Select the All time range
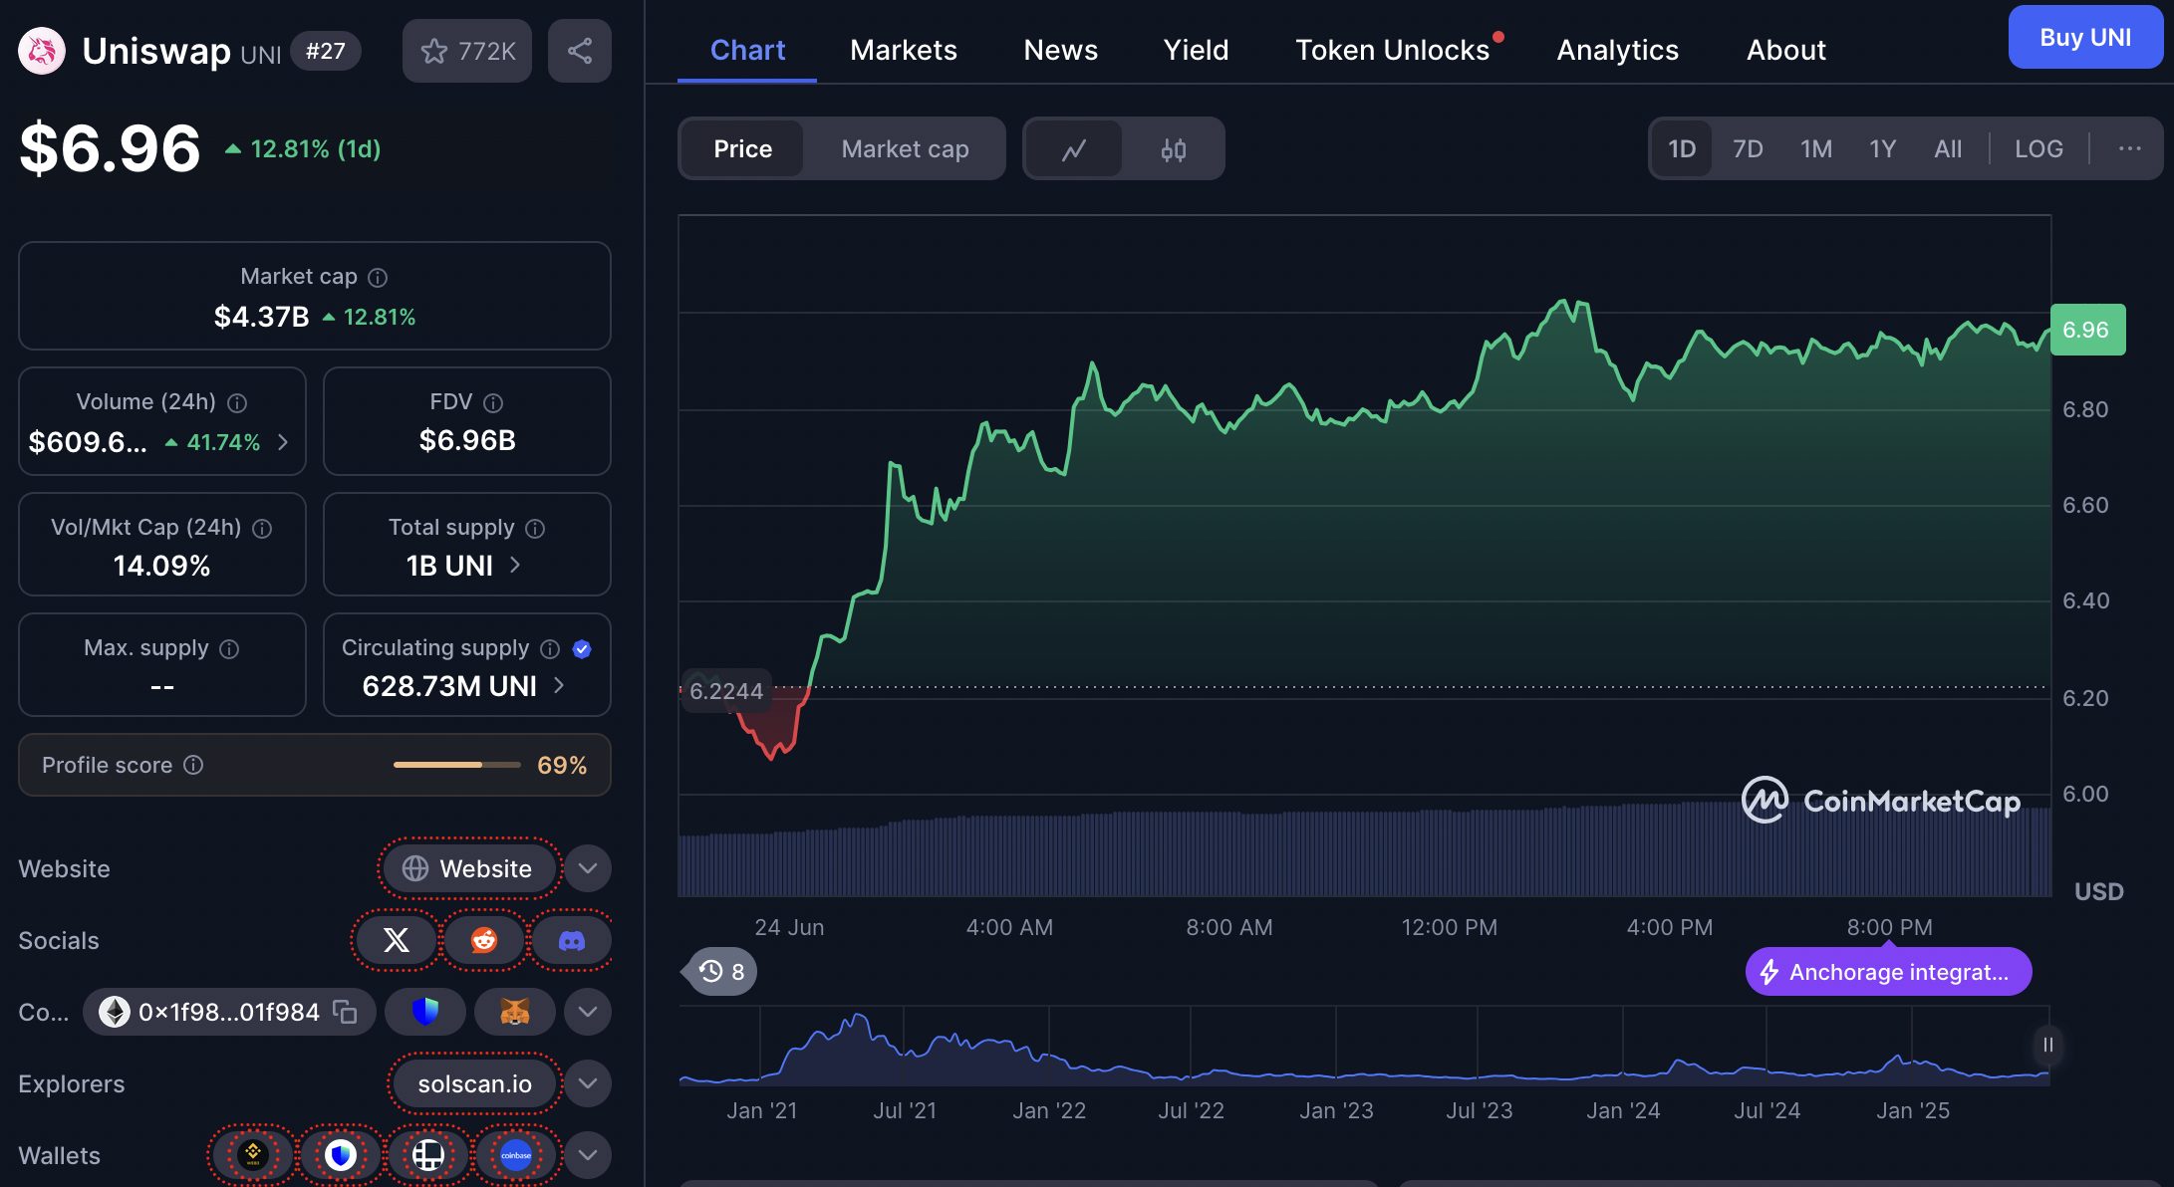 point(1948,149)
